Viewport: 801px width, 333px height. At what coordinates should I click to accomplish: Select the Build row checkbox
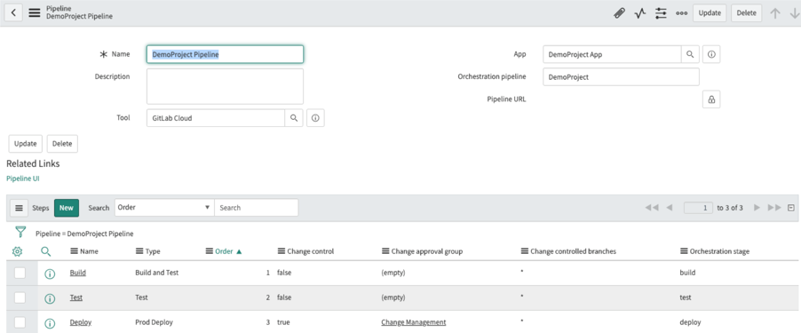[20, 273]
